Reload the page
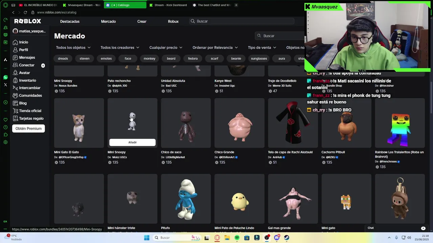The height and width of the screenshot is (243, 433). pyautogui.click(x=25, y=12)
